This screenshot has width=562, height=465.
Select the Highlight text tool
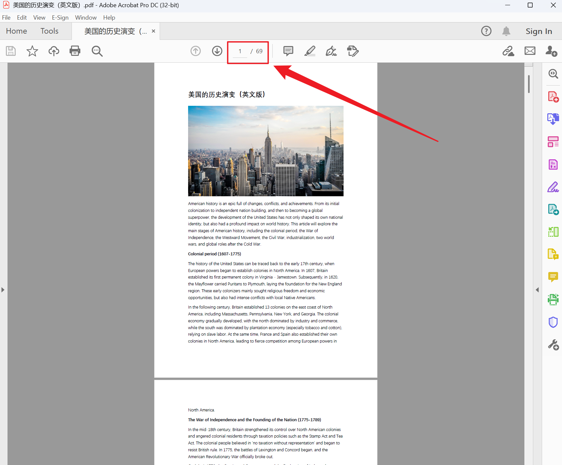(310, 51)
